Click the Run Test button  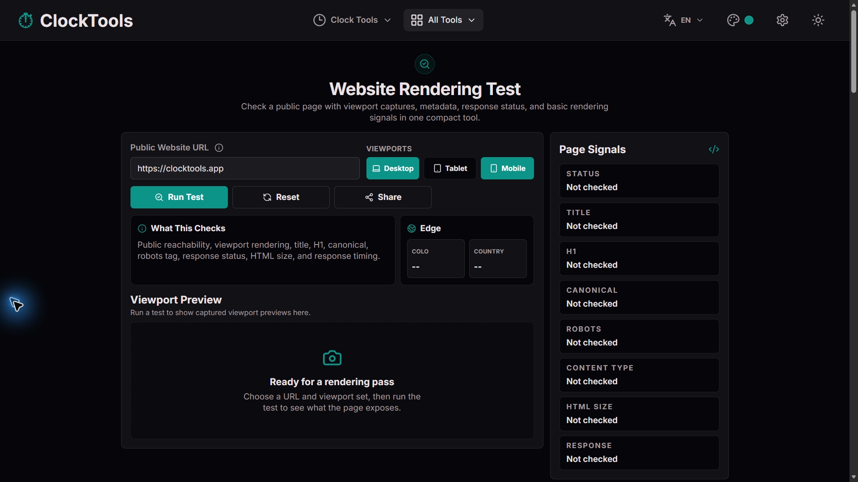[179, 197]
